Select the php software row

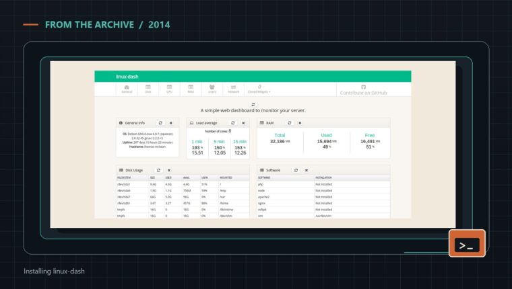[323, 184]
